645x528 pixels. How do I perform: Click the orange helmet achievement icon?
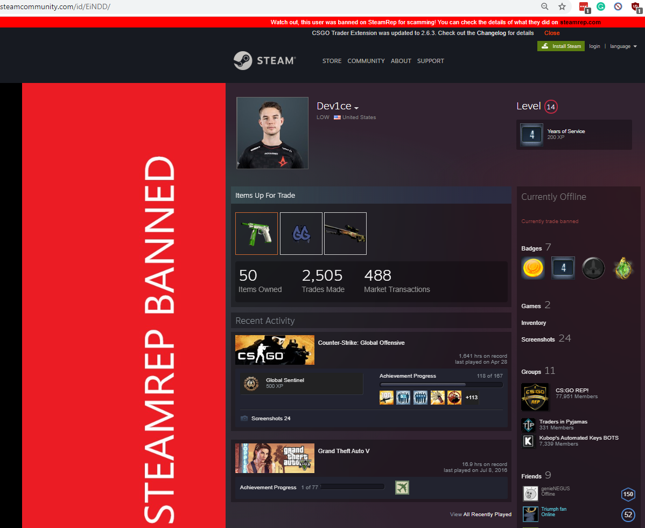click(x=454, y=398)
